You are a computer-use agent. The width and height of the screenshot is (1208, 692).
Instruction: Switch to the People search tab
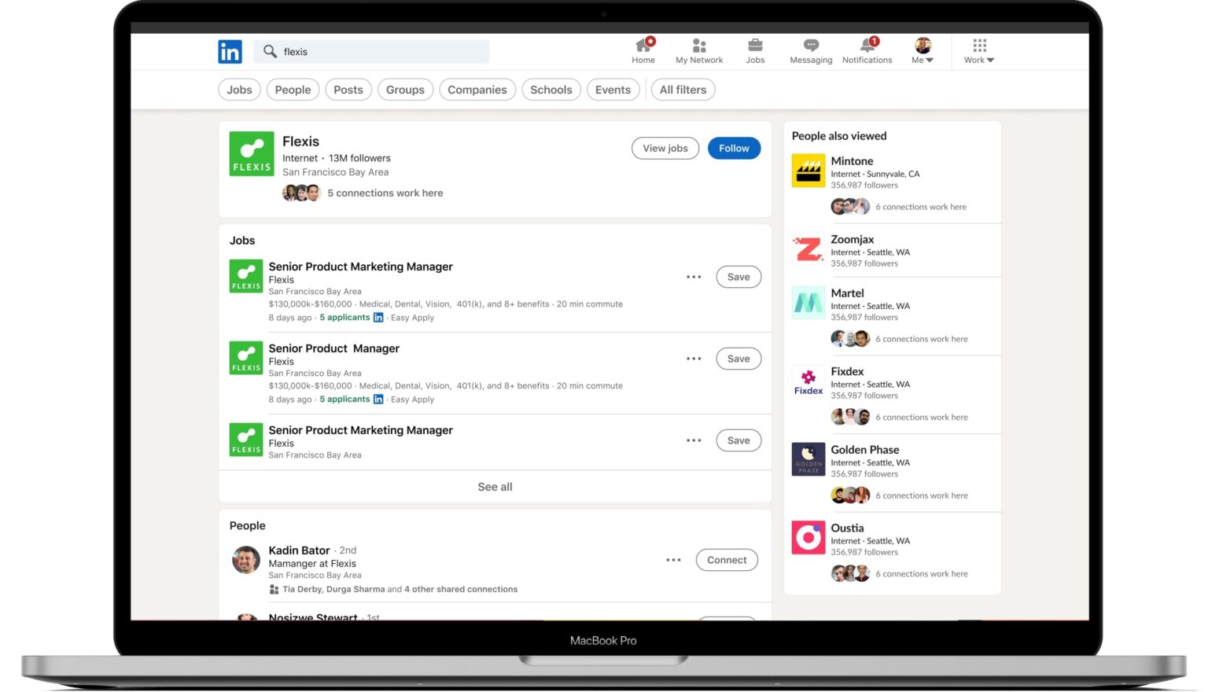293,89
